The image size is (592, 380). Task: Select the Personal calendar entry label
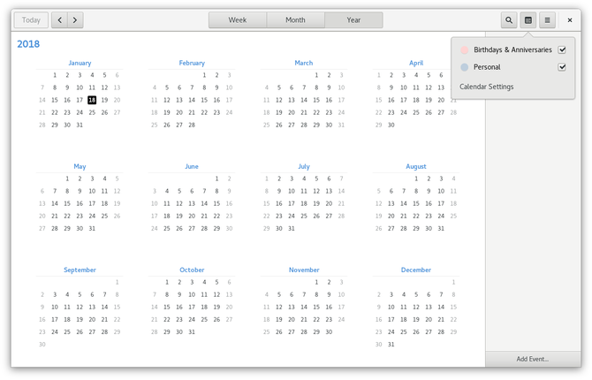(x=487, y=67)
